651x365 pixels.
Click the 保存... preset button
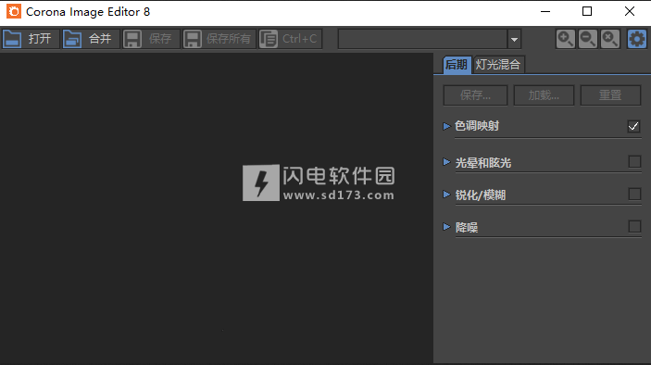(x=475, y=95)
